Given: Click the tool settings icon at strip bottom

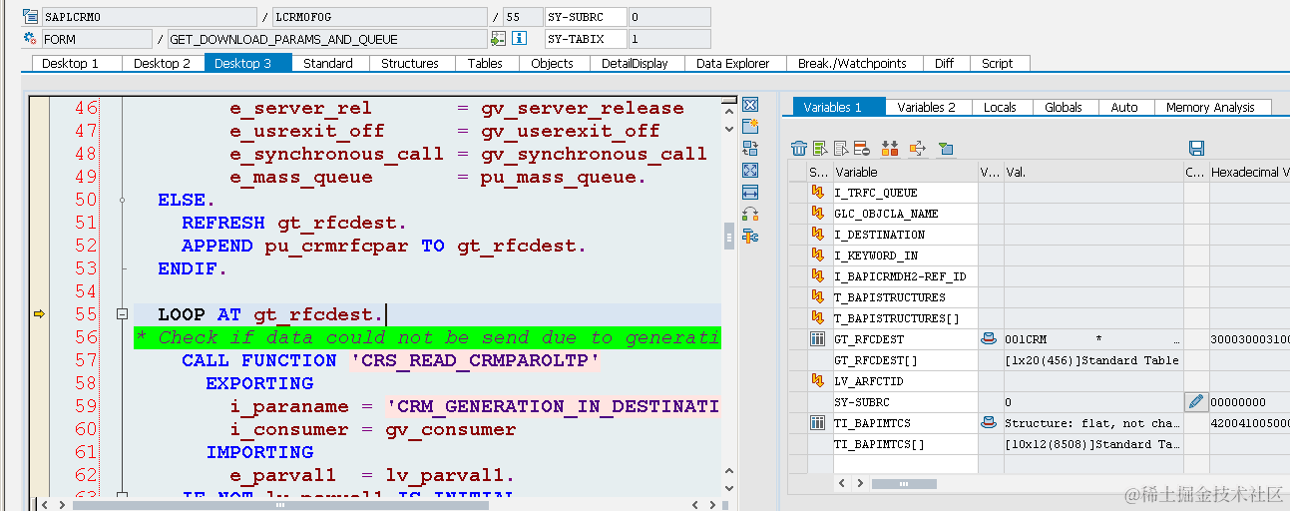Looking at the screenshot, I should tap(750, 236).
